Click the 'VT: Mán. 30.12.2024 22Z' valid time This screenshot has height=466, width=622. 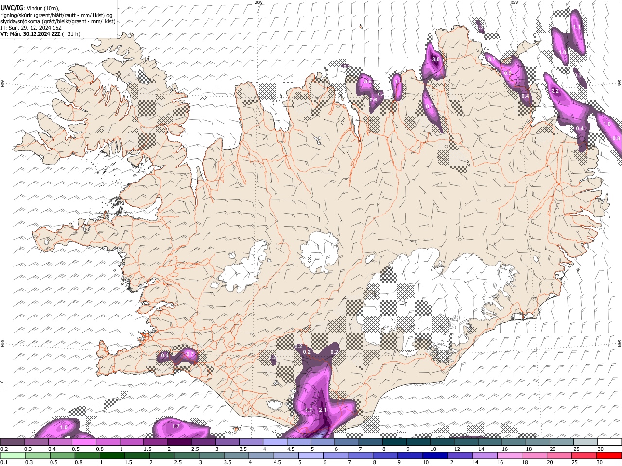coord(30,34)
